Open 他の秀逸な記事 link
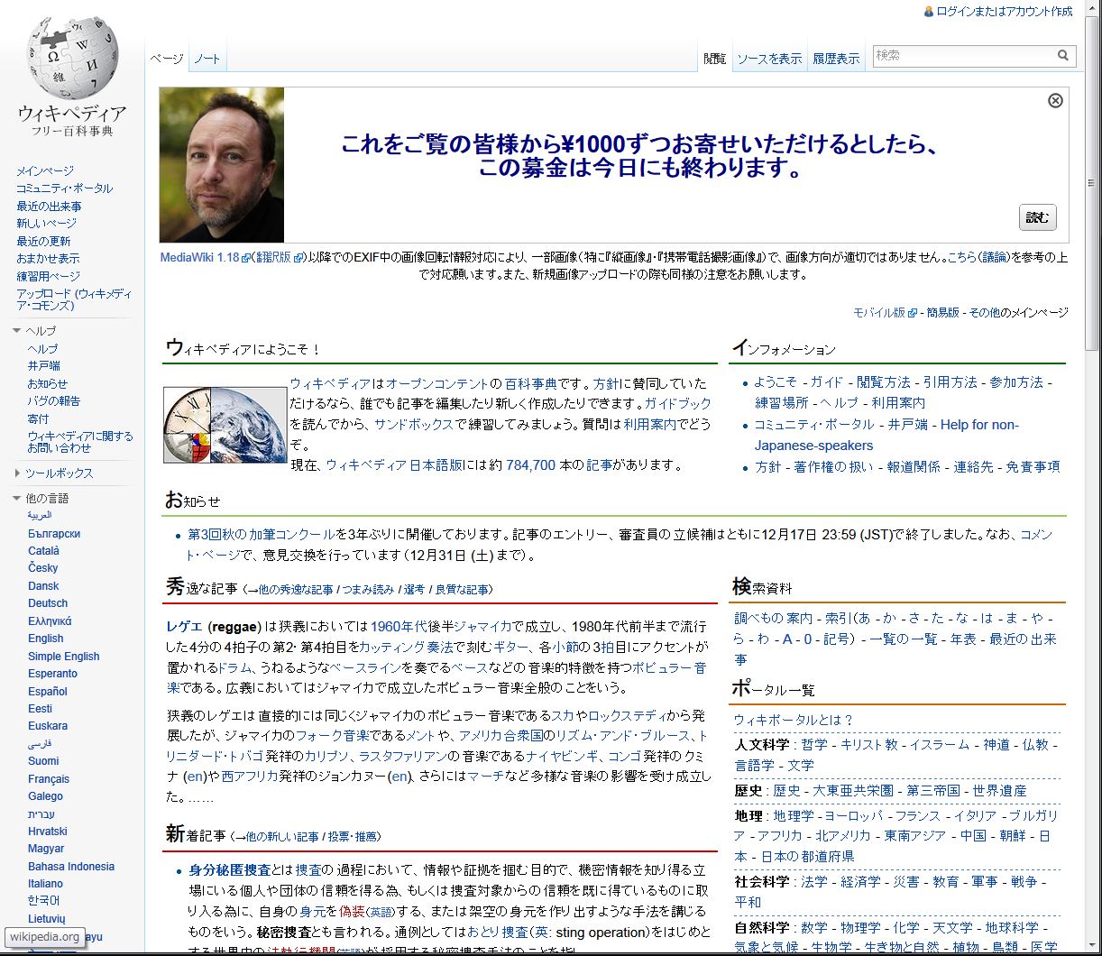This screenshot has width=1102, height=956. (295, 590)
